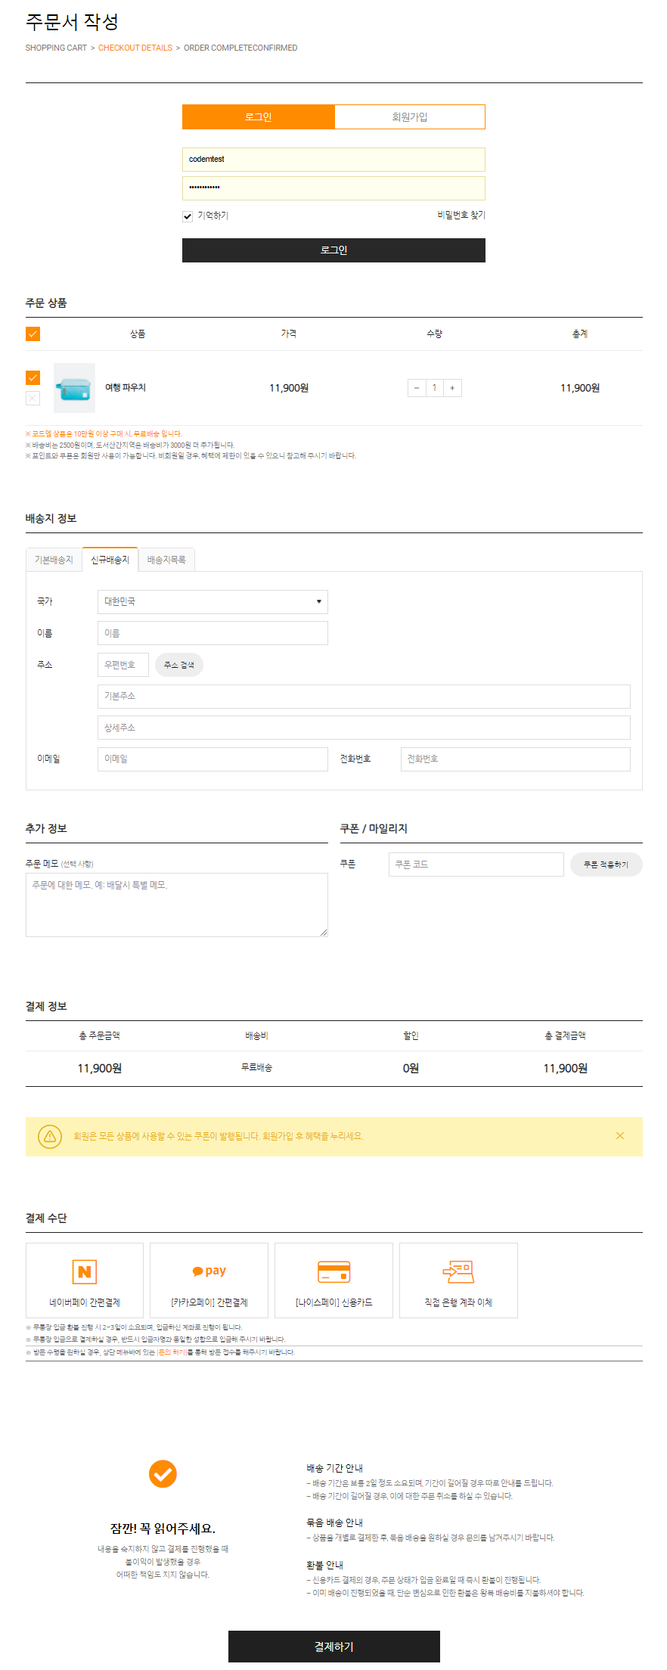This screenshot has height=1670, width=667.
Task: Open the 배송지목록 shipping address tab
Action: 166,560
